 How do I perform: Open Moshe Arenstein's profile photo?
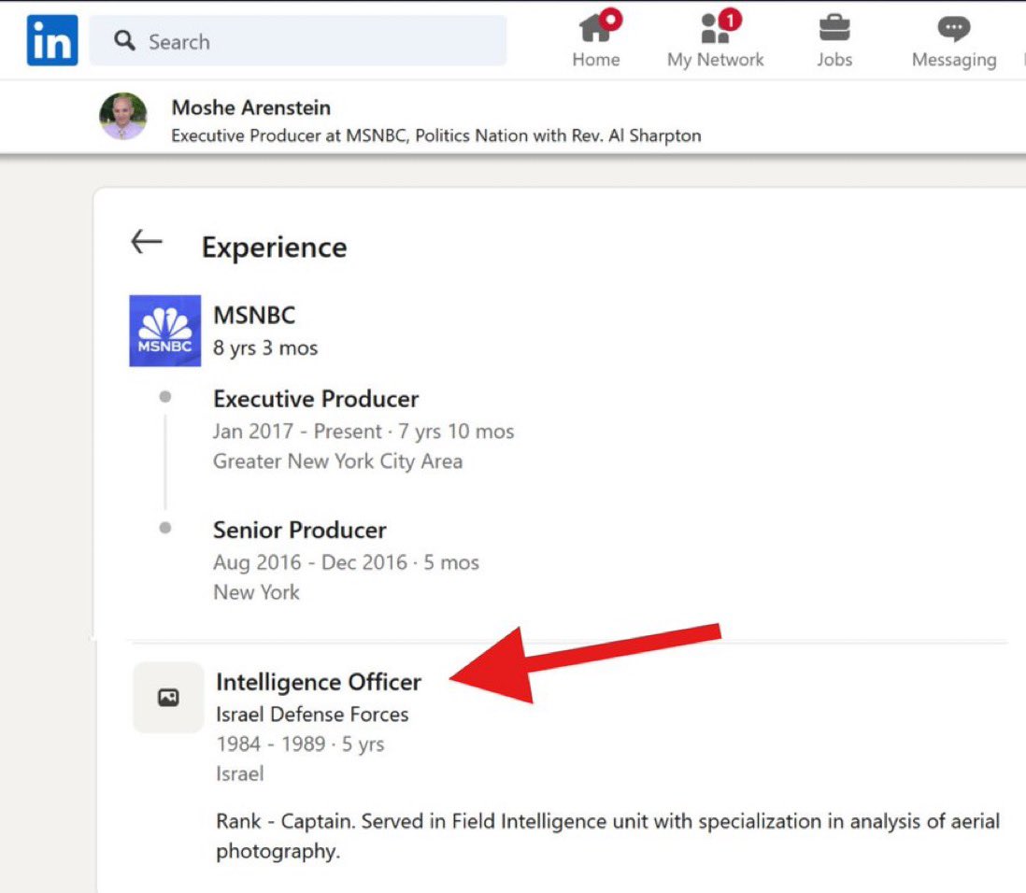123,117
